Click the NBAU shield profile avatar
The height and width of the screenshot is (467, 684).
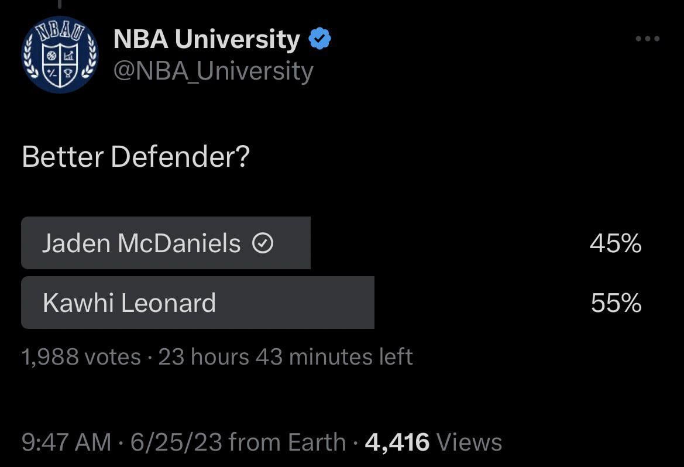coord(59,54)
